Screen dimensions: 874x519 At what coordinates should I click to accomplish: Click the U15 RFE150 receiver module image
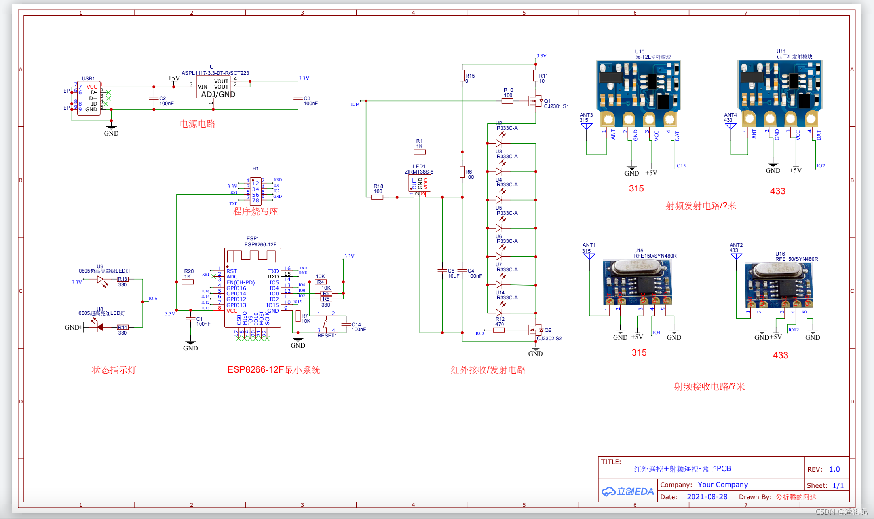[x=636, y=282]
